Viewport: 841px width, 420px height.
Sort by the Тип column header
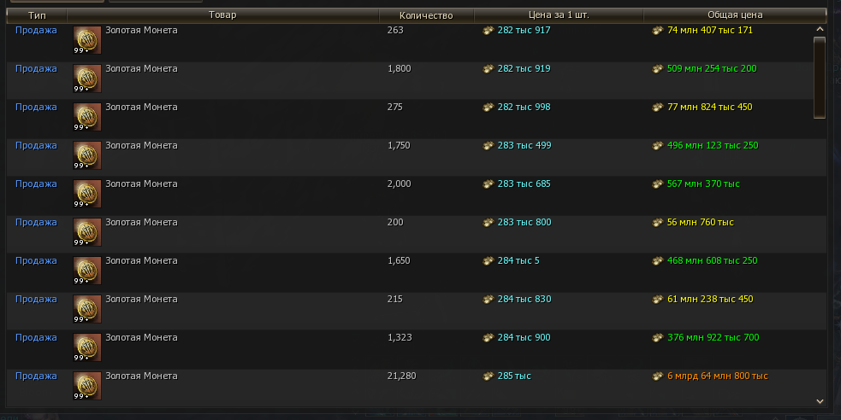click(x=37, y=15)
